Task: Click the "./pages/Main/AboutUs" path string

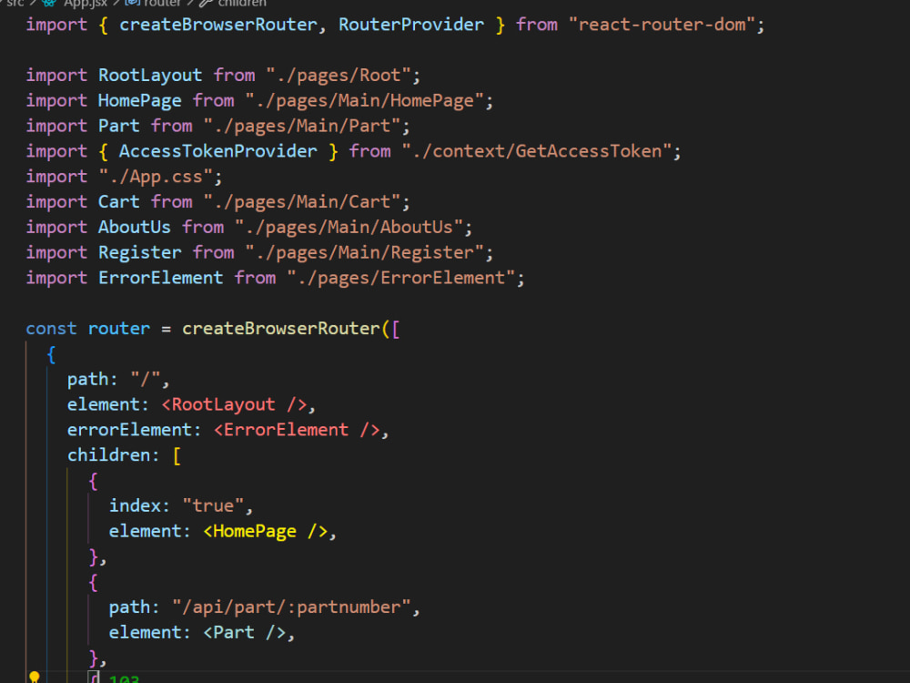Action: 349,227
